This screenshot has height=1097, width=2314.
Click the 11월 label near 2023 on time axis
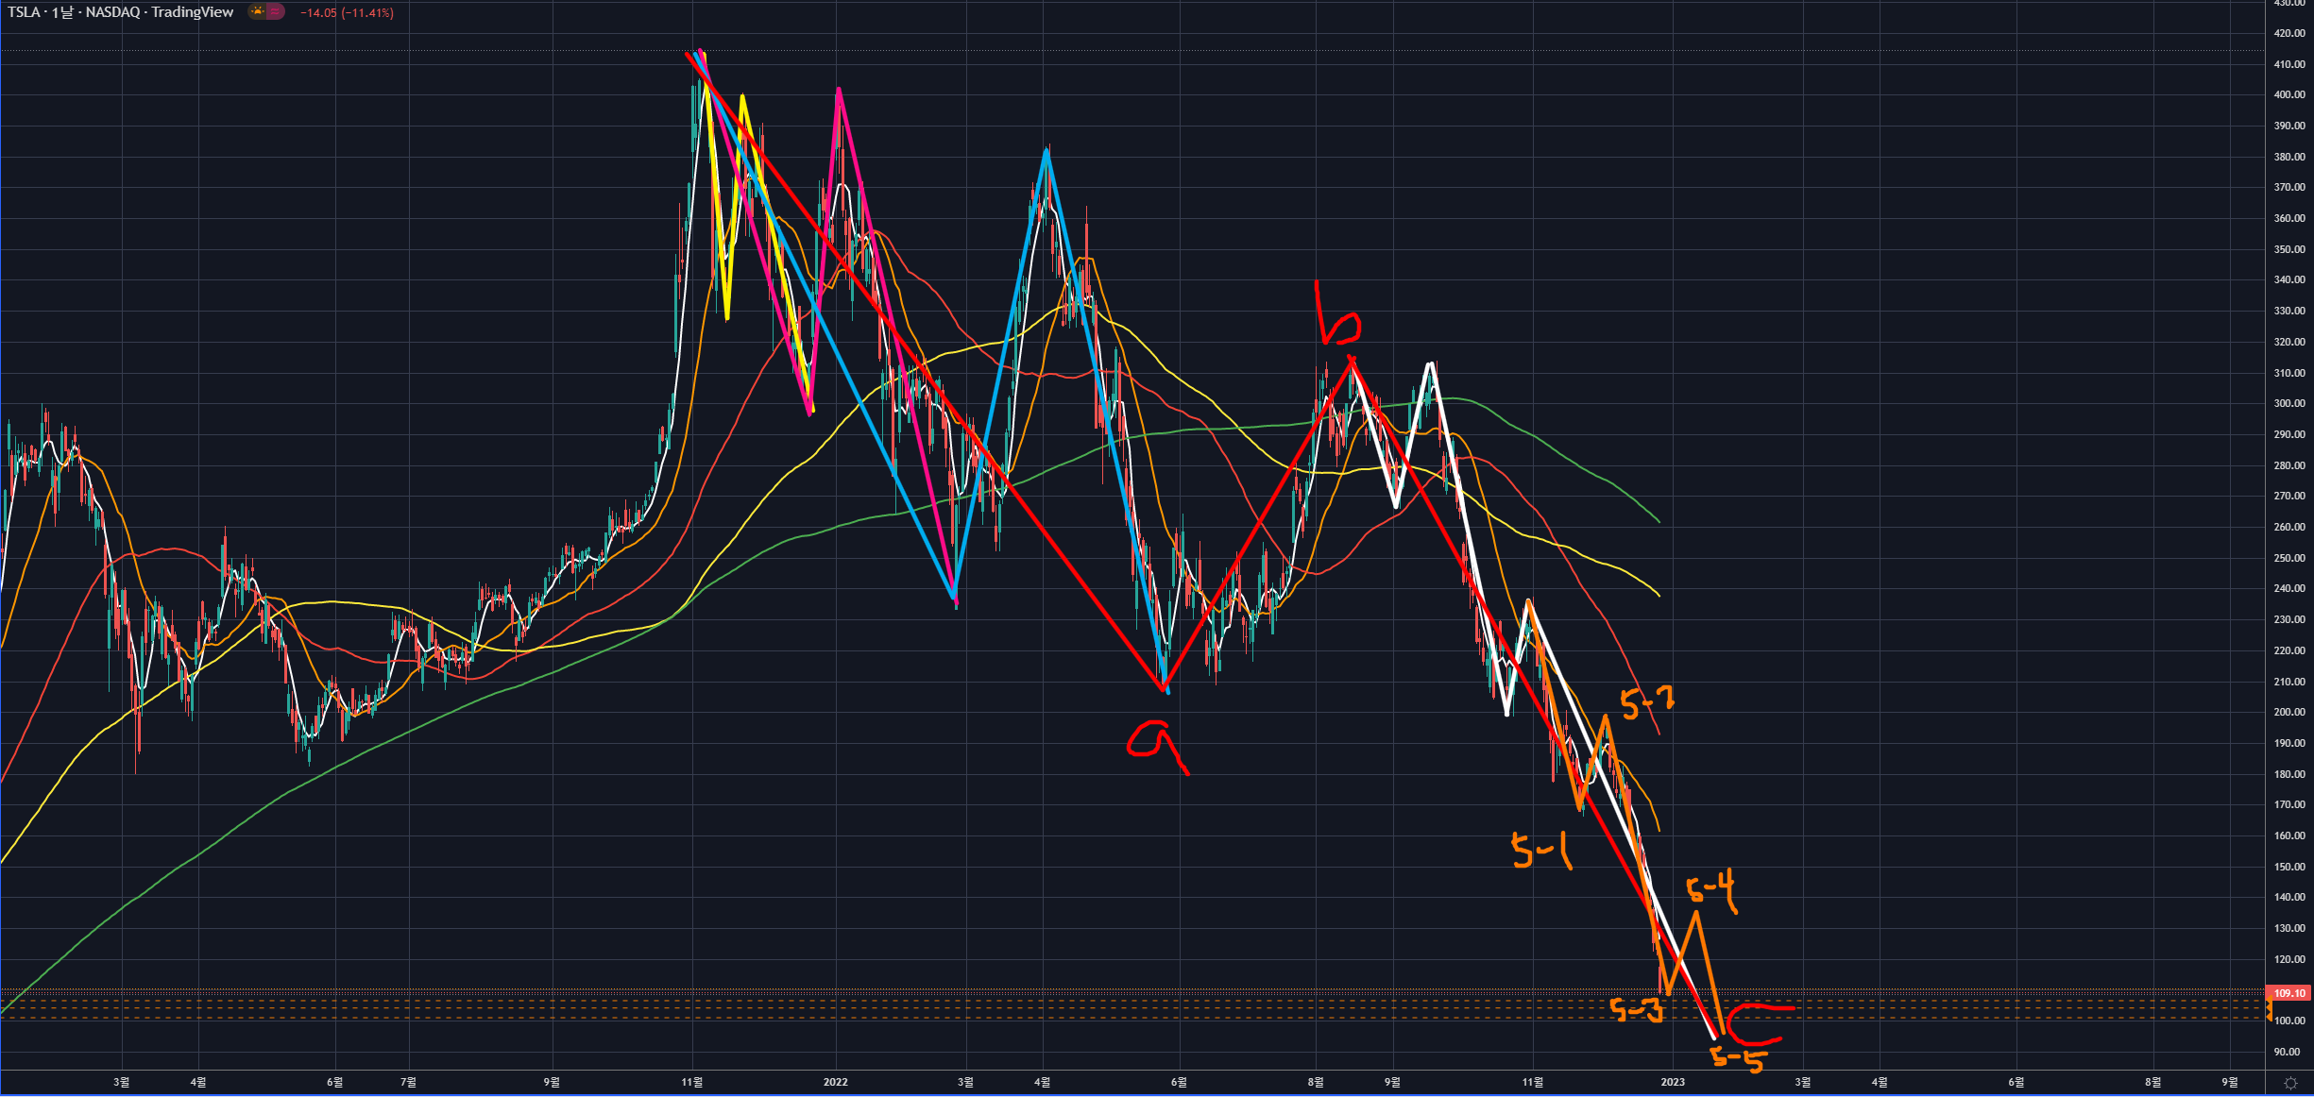[x=1533, y=1082]
